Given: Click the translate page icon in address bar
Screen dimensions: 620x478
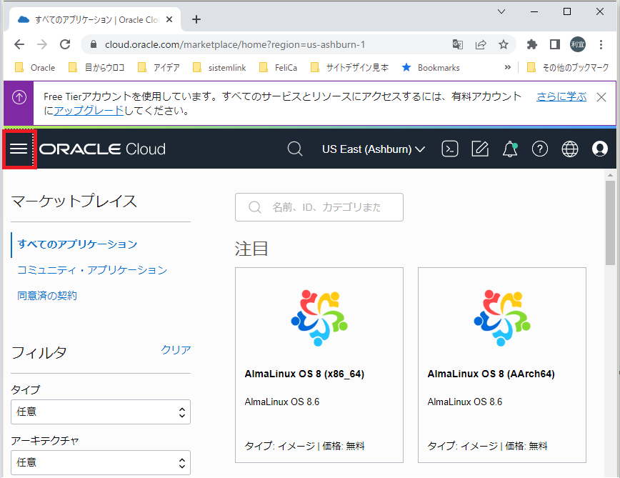Looking at the screenshot, I should [x=457, y=44].
